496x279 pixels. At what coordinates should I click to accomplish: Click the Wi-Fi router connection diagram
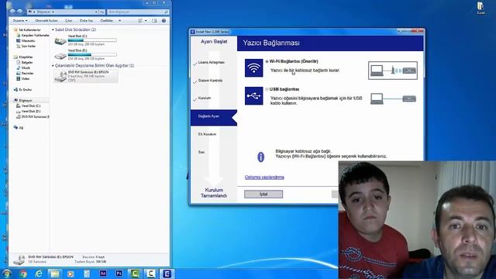point(393,71)
